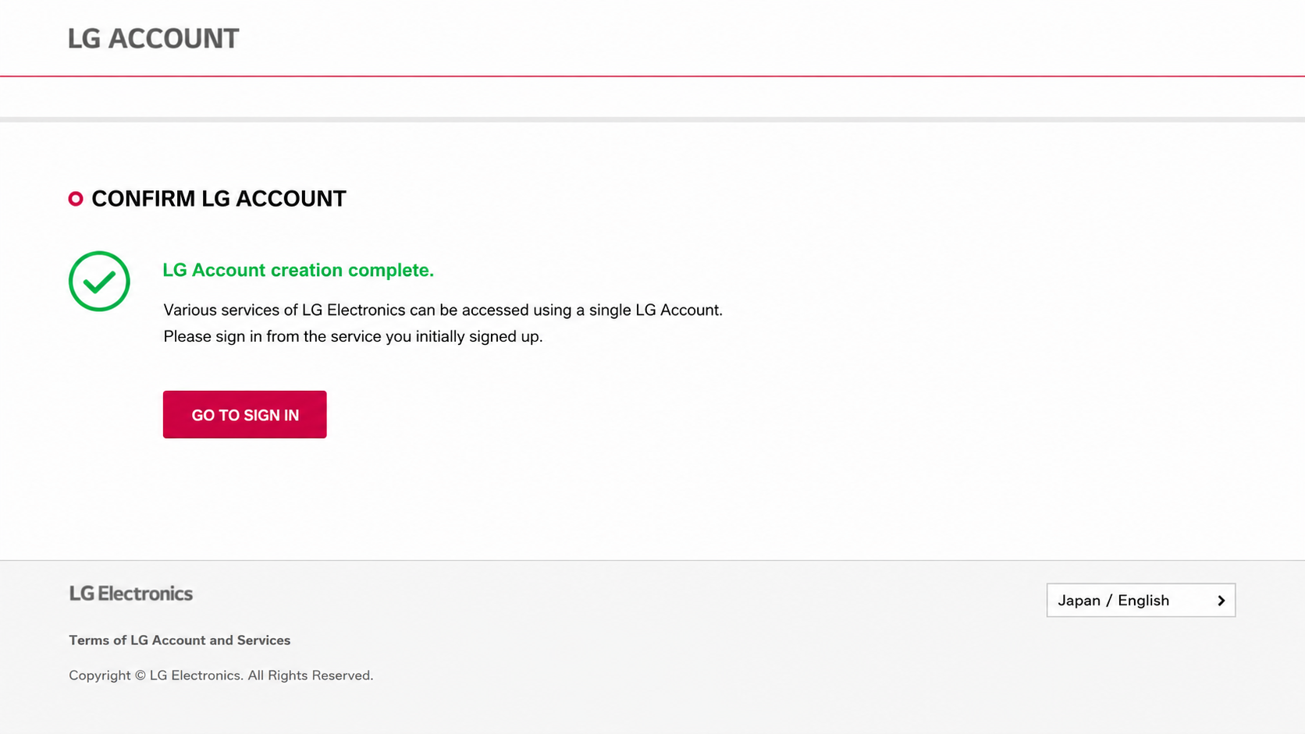Click the copyright © symbol in footer
The image size is (1305, 734).
(x=140, y=675)
